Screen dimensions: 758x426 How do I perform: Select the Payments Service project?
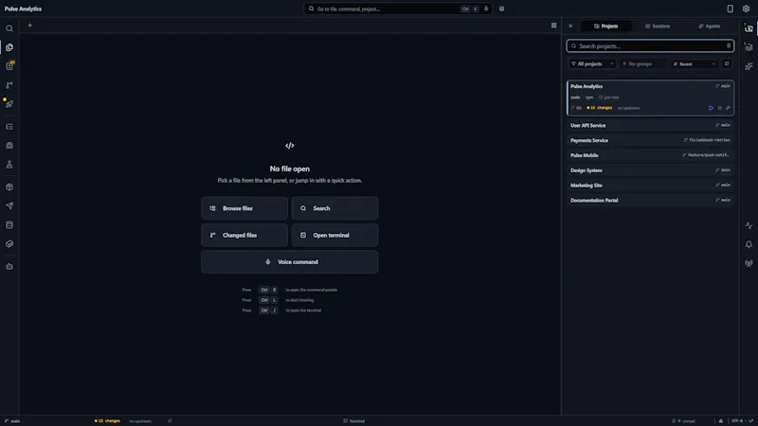650,140
